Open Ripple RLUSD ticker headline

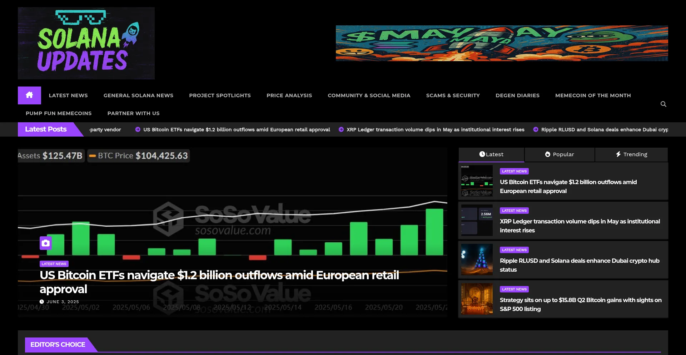pos(605,129)
